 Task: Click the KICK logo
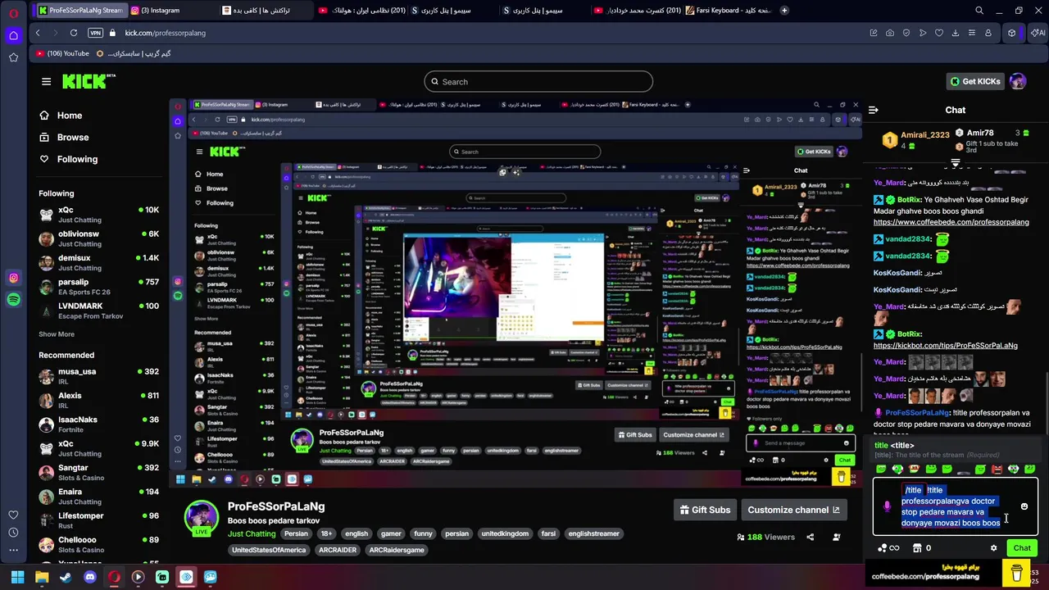point(89,81)
